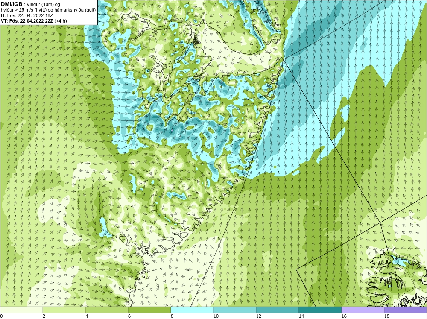Click the 0–2 m/s legend color swatch
The height and width of the screenshot is (319, 427).
point(21,310)
